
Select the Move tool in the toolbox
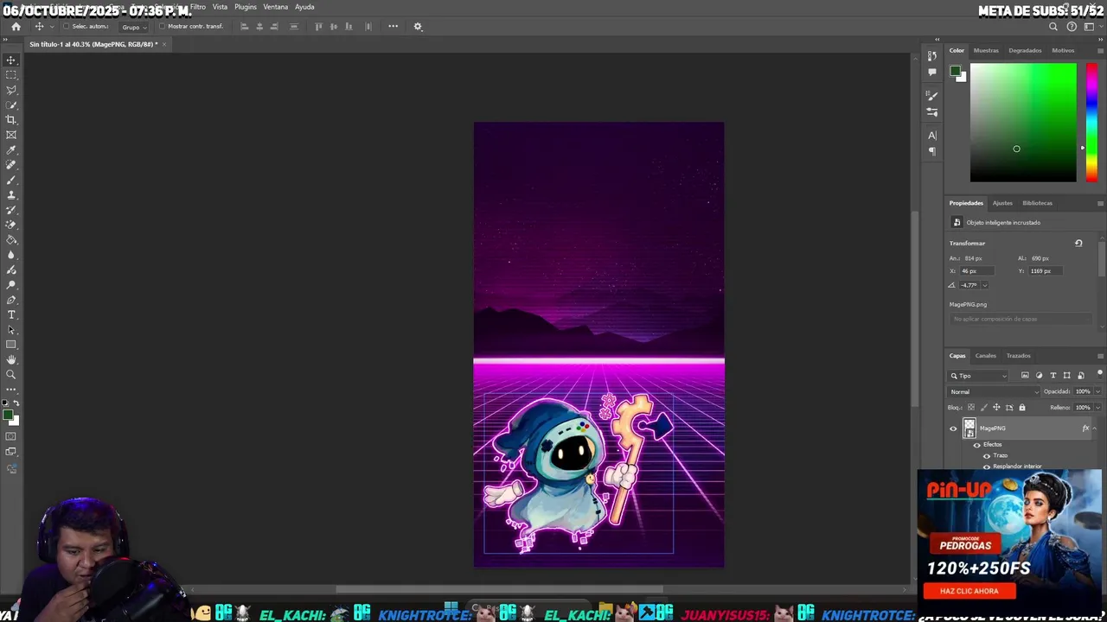[x=11, y=60]
